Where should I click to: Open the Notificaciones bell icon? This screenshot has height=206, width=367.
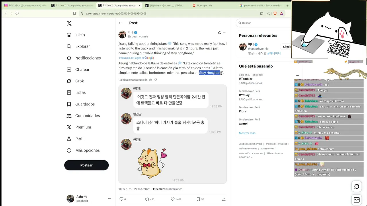pos(69,58)
